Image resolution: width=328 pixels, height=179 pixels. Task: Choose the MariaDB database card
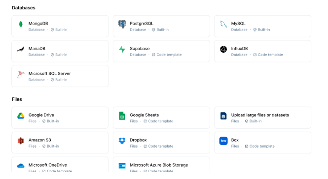tap(60, 51)
